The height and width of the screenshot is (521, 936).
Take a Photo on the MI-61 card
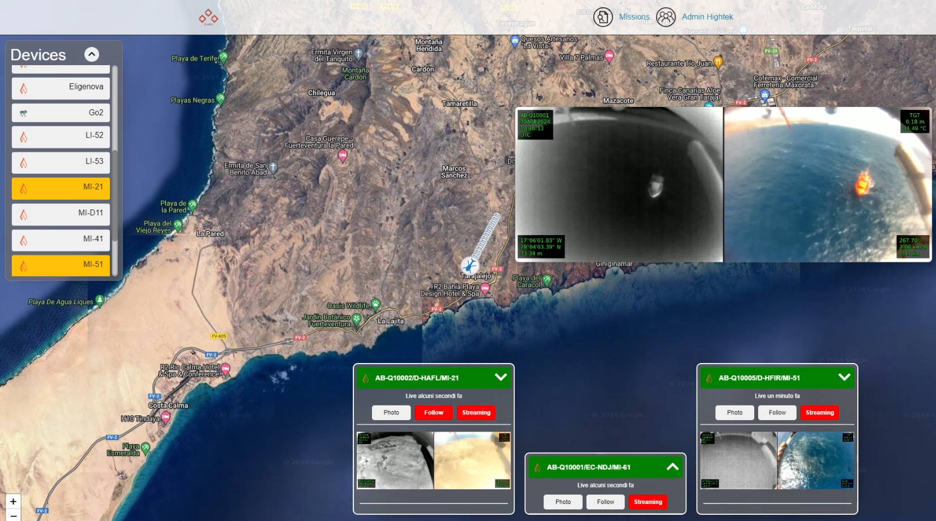[563, 502]
